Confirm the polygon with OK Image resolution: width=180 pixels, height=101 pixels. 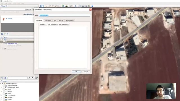76,72
